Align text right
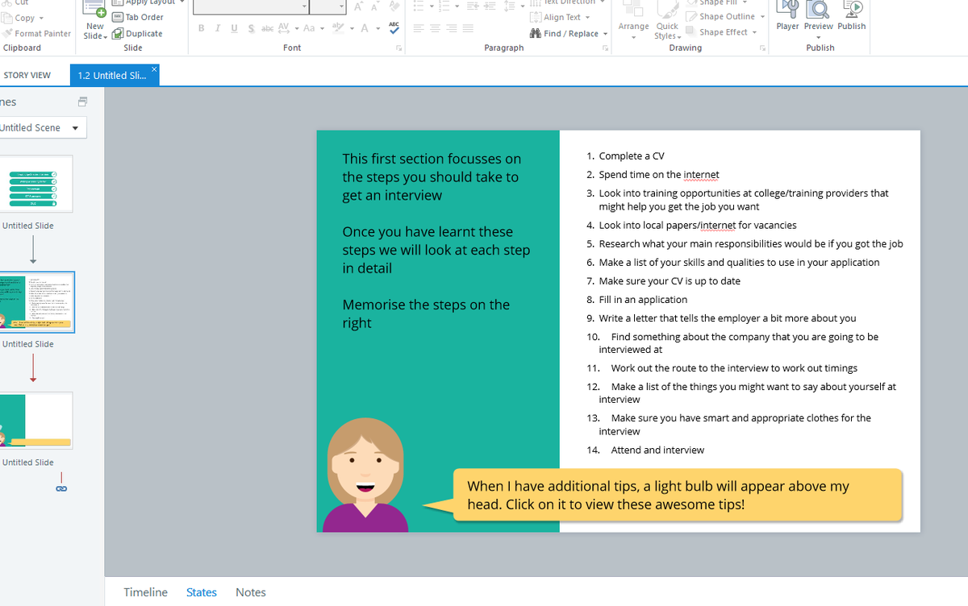Screen dimensions: 968x606 452,28
